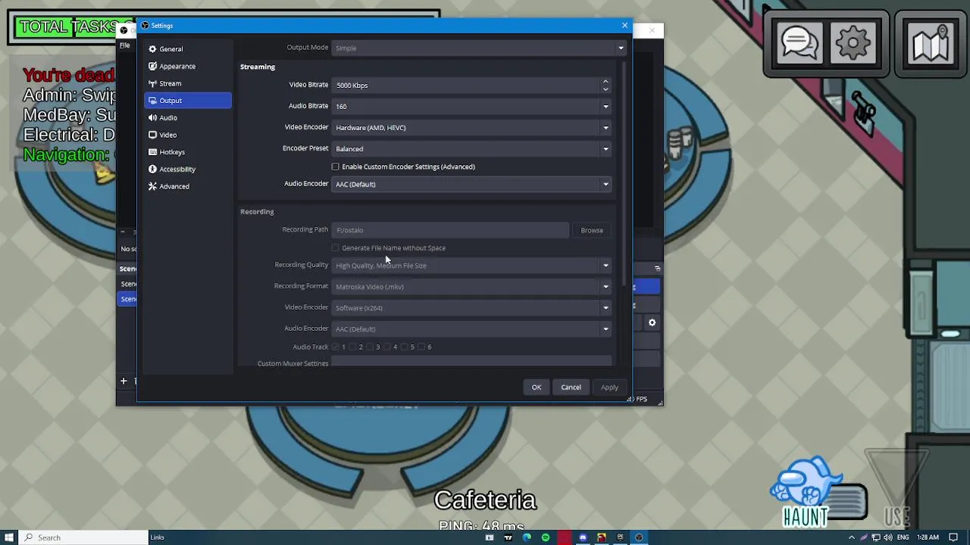Open the Appearance settings page
Viewport: 970px width, 545px height.
point(187,67)
